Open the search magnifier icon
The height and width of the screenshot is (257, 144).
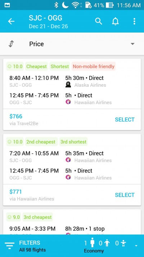[99, 21]
